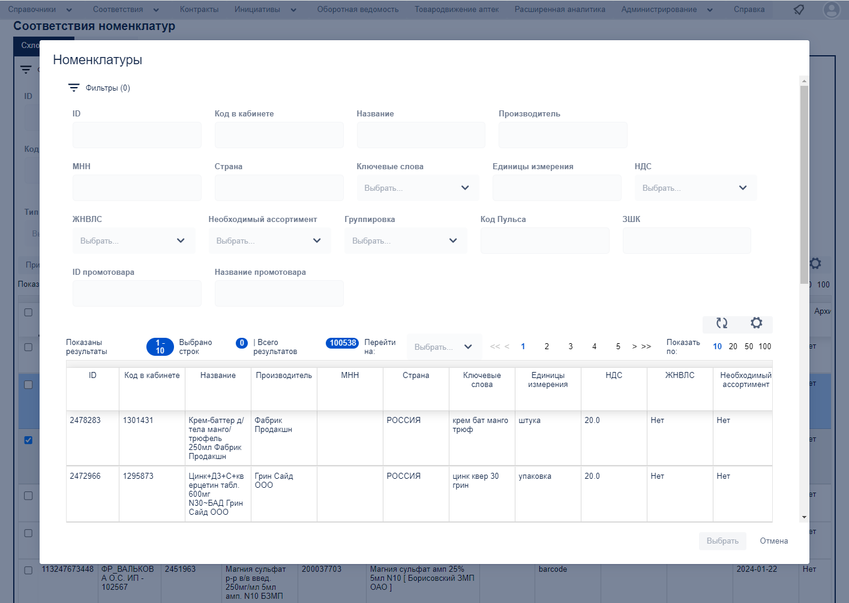Image resolution: width=849 pixels, height=603 pixels.
Task: Click the Страна input field
Action: [279, 188]
